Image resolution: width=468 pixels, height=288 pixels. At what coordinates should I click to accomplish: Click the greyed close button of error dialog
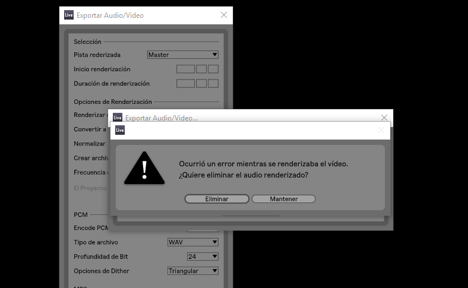tap(381, 130)
